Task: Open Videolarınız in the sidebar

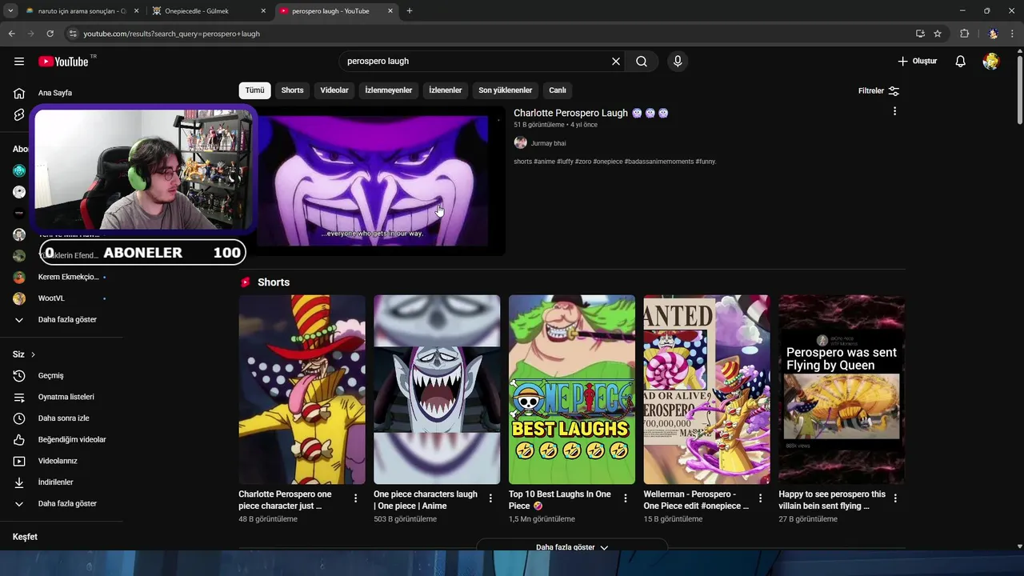Action: (x=57, y=461)
